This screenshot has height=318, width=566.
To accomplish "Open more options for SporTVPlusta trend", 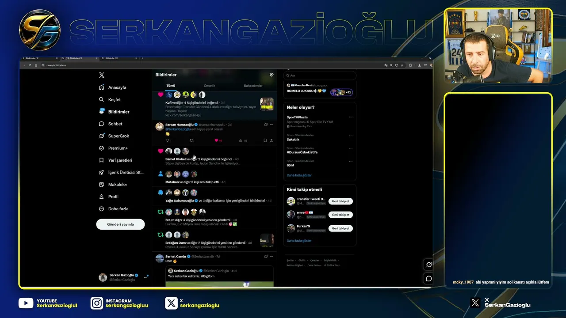I will coord(351,117).
